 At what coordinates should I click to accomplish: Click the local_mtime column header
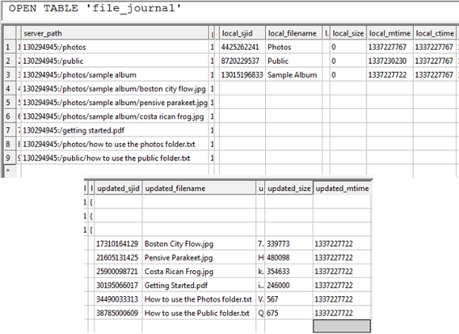(389, 33)
